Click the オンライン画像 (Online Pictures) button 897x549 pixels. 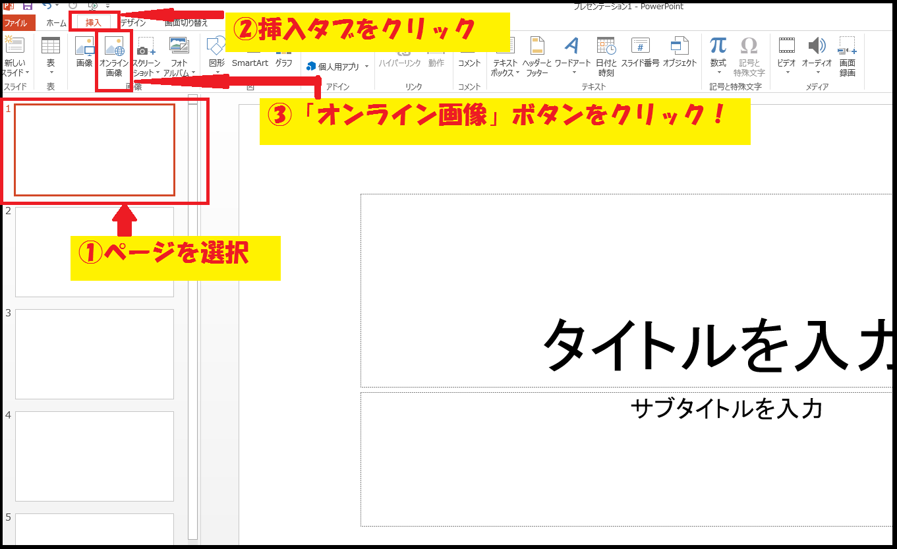click(x=114, y=57)
